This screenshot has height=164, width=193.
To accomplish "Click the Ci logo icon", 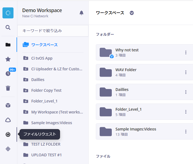I will coord(8,13).
